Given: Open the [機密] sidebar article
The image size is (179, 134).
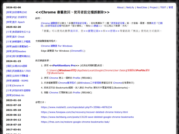Looking at the screenshot, I should (18, 76).
